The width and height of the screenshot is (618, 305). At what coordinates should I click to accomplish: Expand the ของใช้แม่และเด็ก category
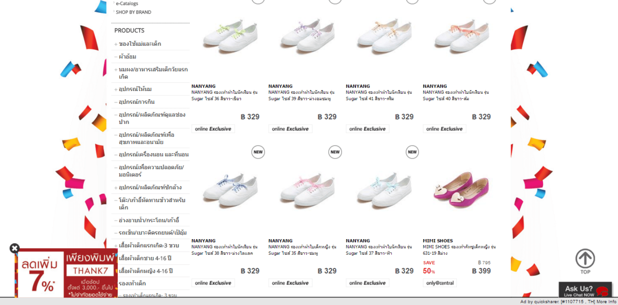[116, 44]
